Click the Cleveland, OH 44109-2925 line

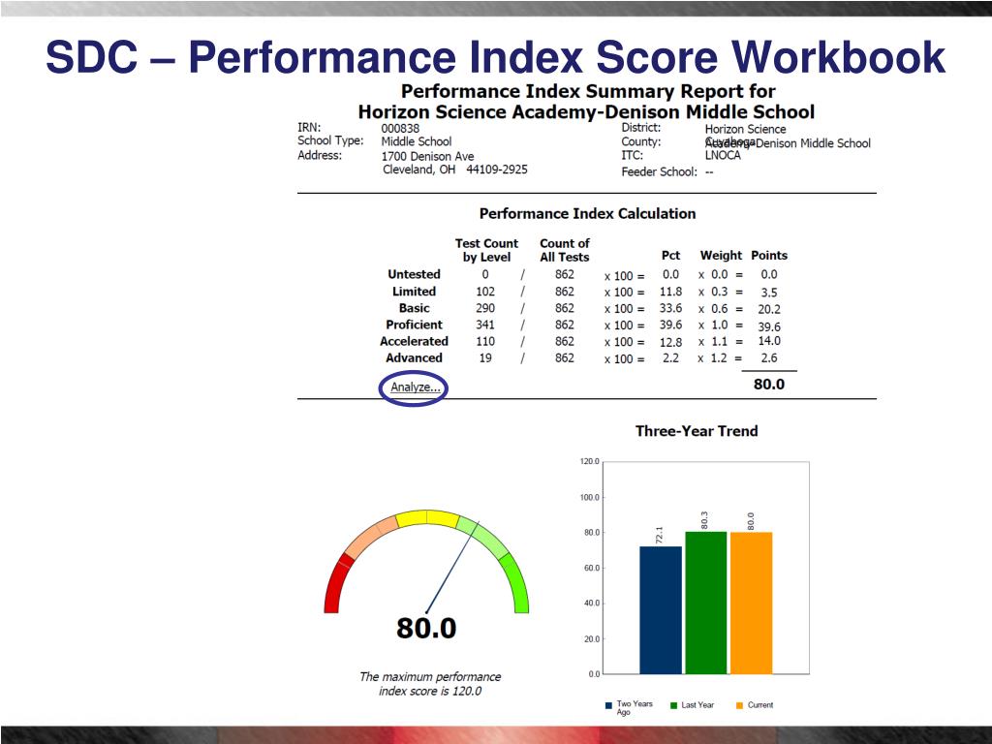point(455,170)
